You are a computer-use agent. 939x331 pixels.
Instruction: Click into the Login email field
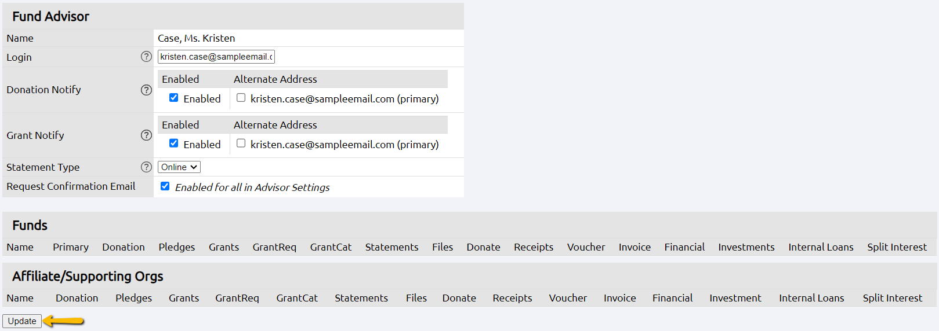216,57
